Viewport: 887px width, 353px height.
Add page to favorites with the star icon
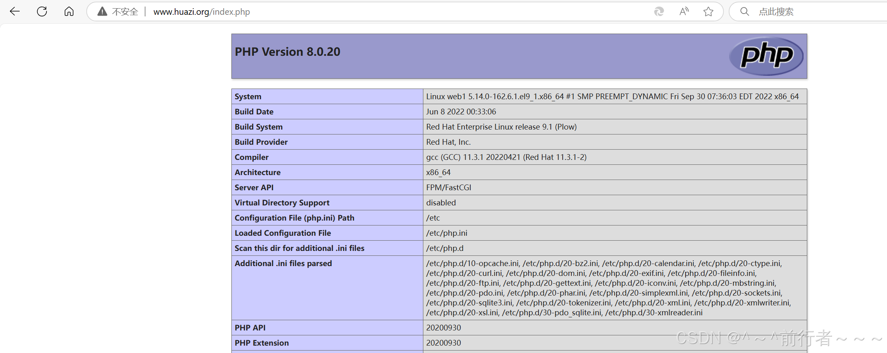[x=708, y=11]
